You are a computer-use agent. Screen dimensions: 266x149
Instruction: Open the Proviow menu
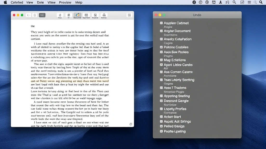point(65,2)
